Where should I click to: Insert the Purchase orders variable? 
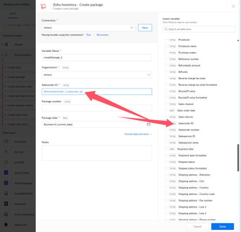[x=187, y=53]
